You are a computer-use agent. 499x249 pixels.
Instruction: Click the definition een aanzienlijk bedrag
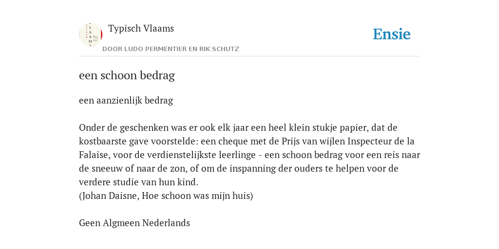tap(126, 100)
